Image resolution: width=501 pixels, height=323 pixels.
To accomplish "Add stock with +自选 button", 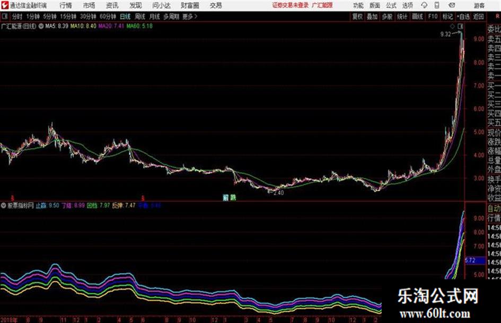I will (x=463, y=16).
